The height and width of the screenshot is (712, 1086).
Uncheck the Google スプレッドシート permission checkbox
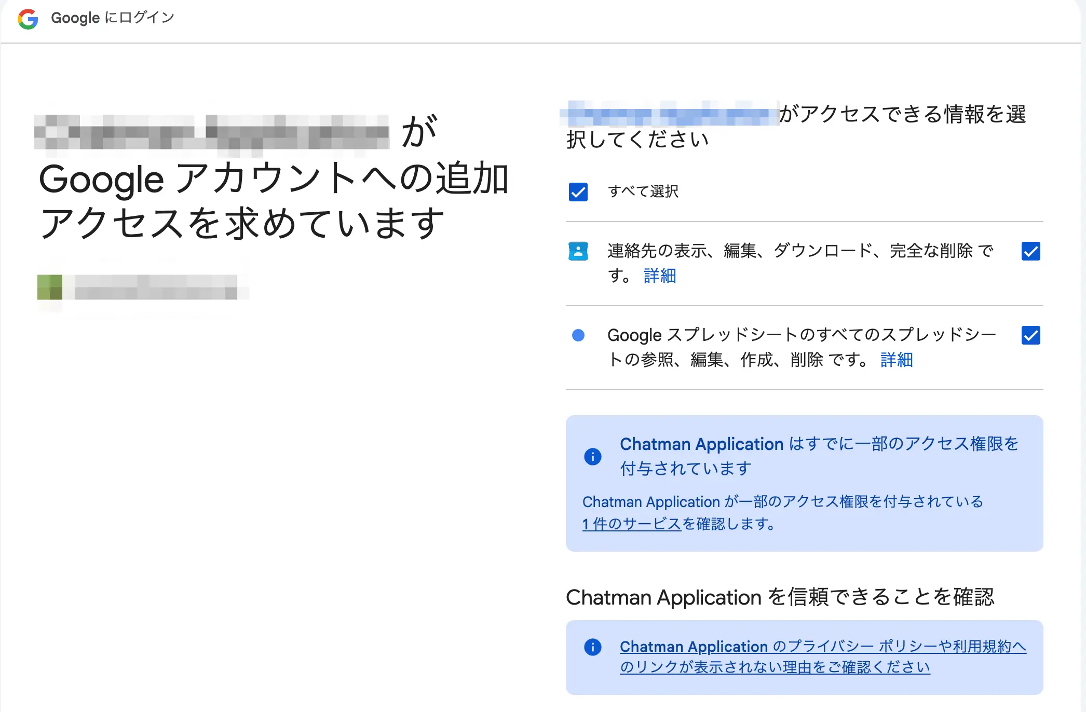1030,335
